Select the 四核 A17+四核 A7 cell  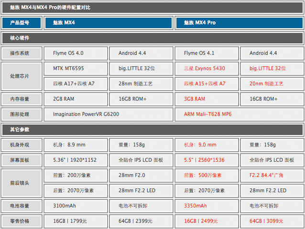click(x=76, y=84)
